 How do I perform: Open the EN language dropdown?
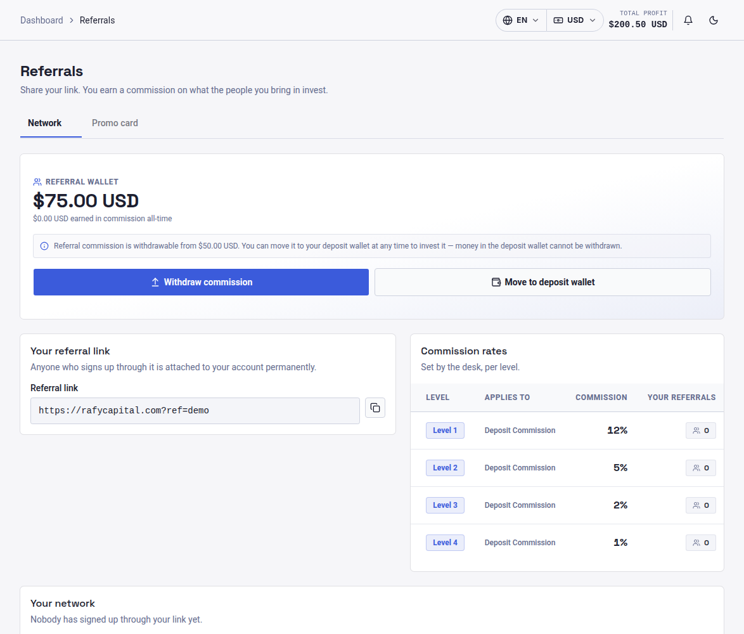point(521,20)
